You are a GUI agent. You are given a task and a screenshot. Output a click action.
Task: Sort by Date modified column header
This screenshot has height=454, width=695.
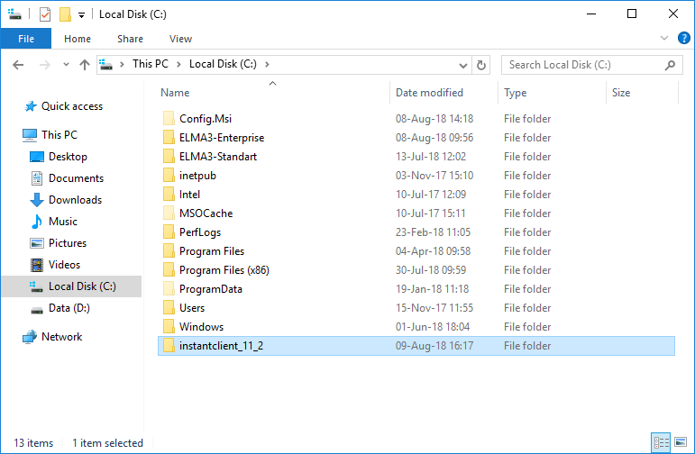(429, 93)
